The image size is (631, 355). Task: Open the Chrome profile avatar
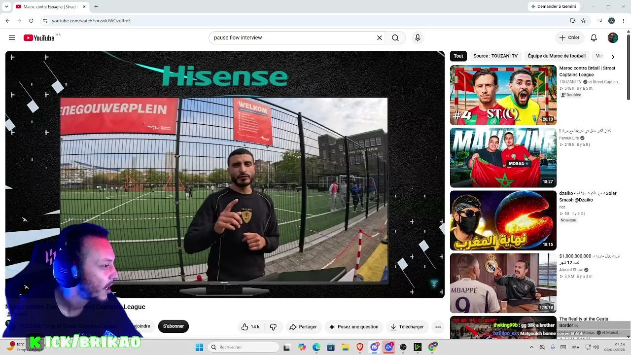click(x=611, y=21)
